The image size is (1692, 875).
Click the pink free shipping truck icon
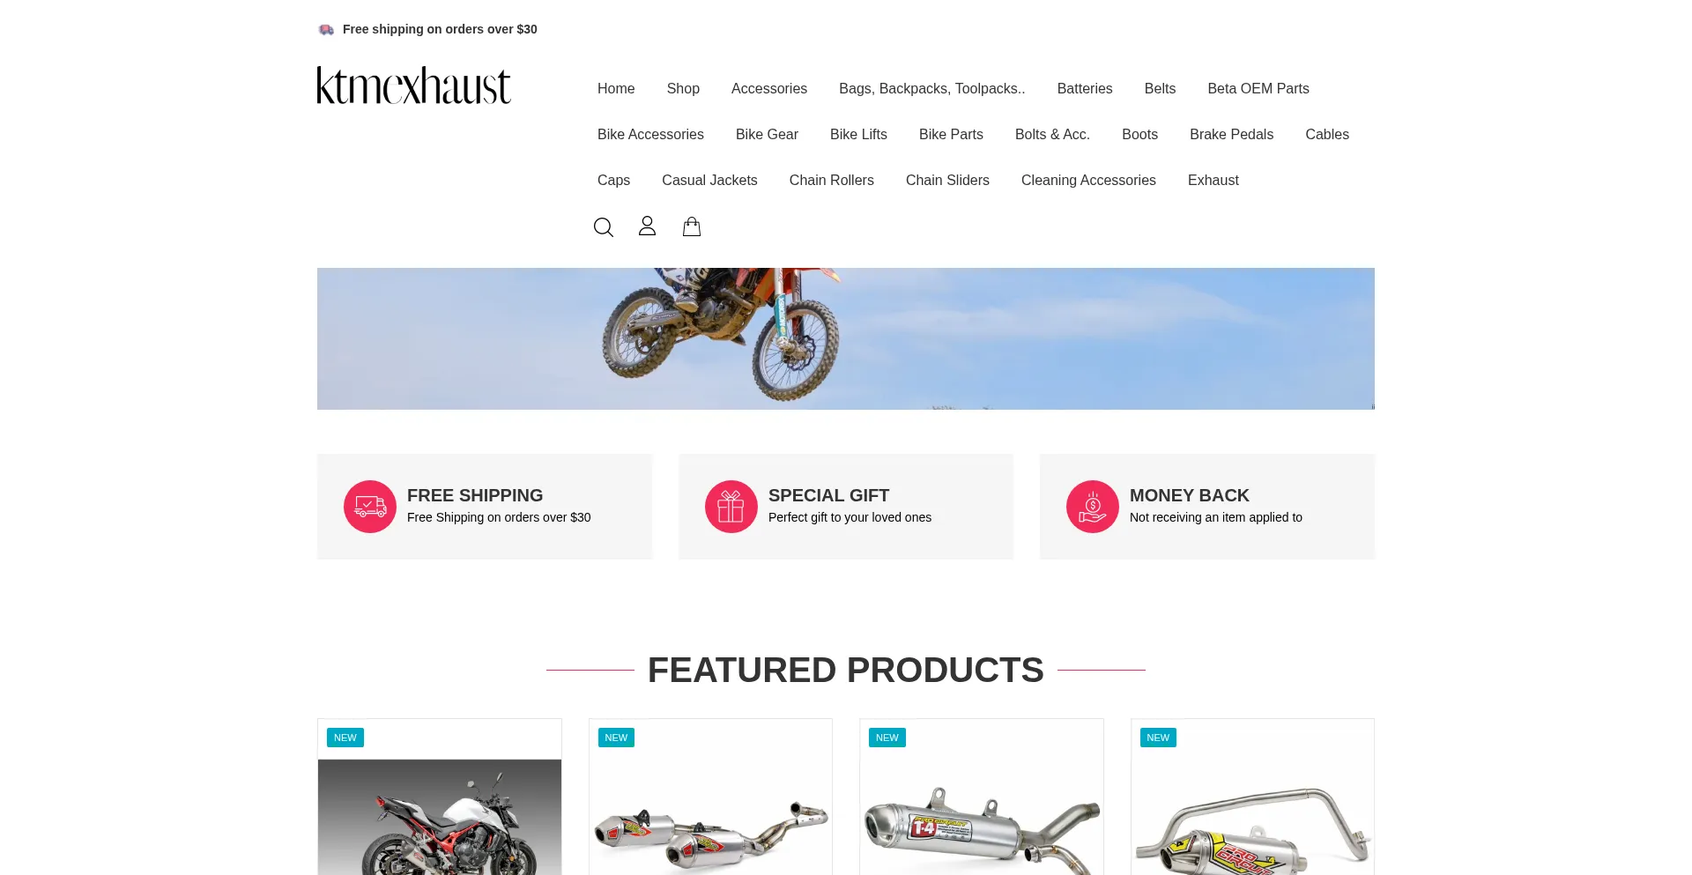point(370,507)
